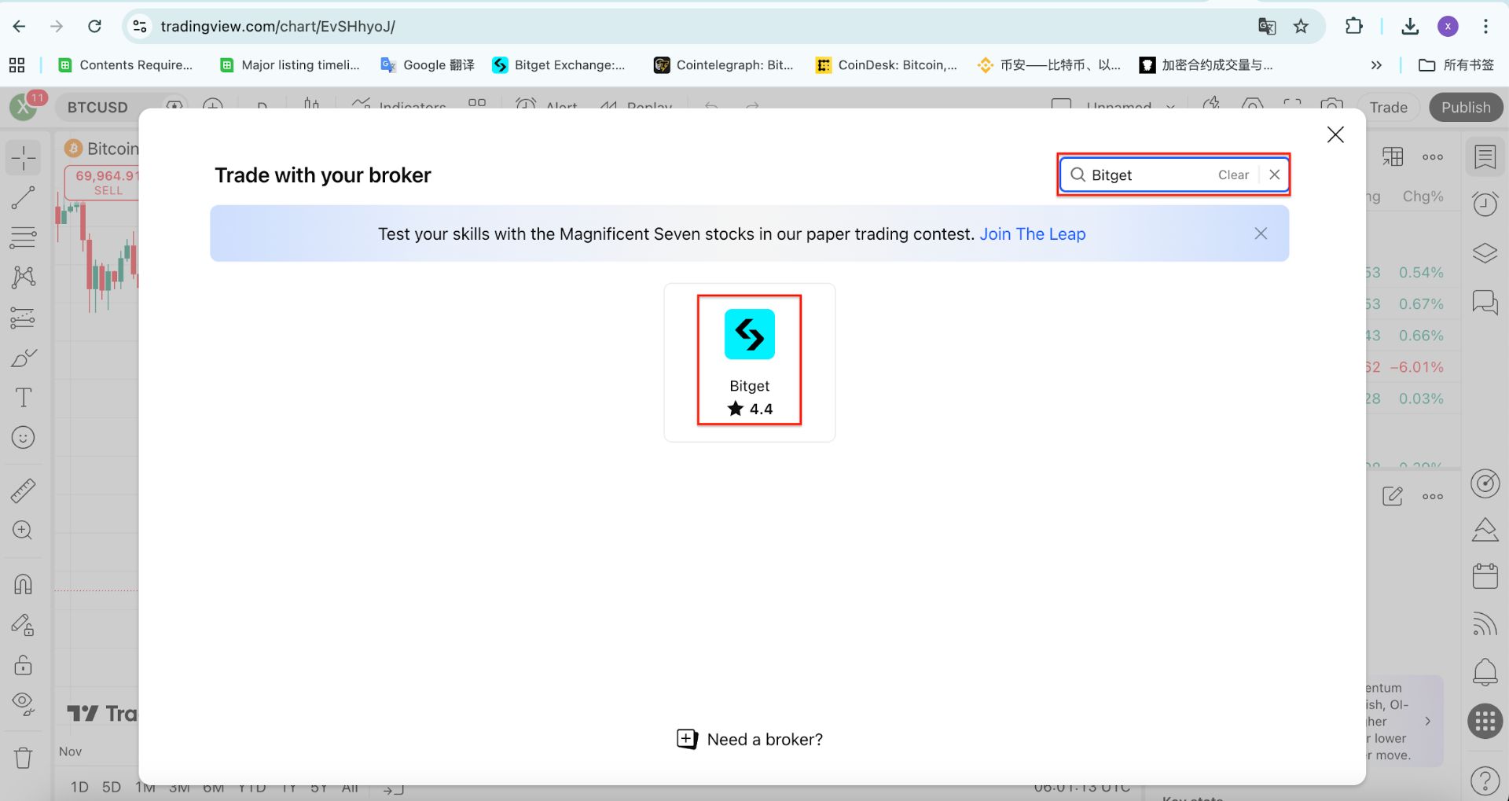Select the patterns drawing tool
Image resolution: width=1509 pixels, height=801 pixels.
click(24, 277)
